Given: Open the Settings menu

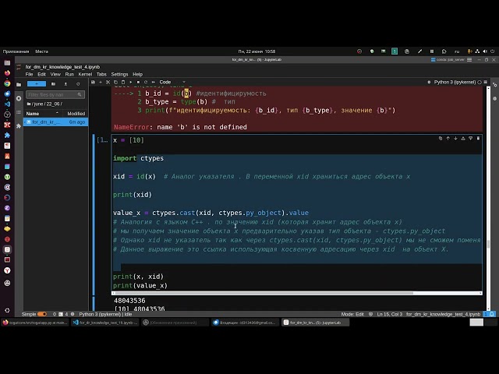Looking at the screenshot, I should pyautogui.click(x=119, y=74).
